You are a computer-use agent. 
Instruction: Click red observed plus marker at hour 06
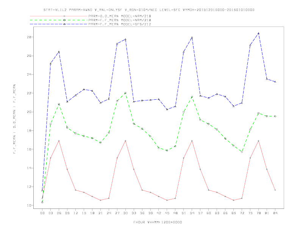[59, 141]
